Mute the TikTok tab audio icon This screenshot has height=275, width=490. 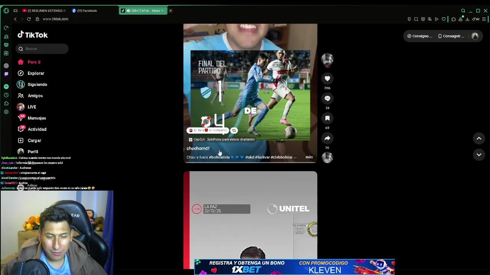click(128, 11)
